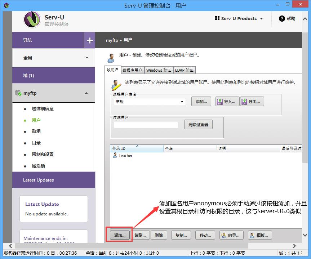Viewport: 311px width, 259px height.
Task: Click the Maintenance ends in text
Action: click(x=45, y=238)
